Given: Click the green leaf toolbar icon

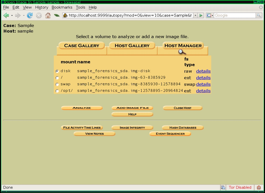Looking at the screenshot, I should pos(57,16).
